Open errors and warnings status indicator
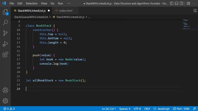This screenshot has width=198, height=111. tap(9, 109)
